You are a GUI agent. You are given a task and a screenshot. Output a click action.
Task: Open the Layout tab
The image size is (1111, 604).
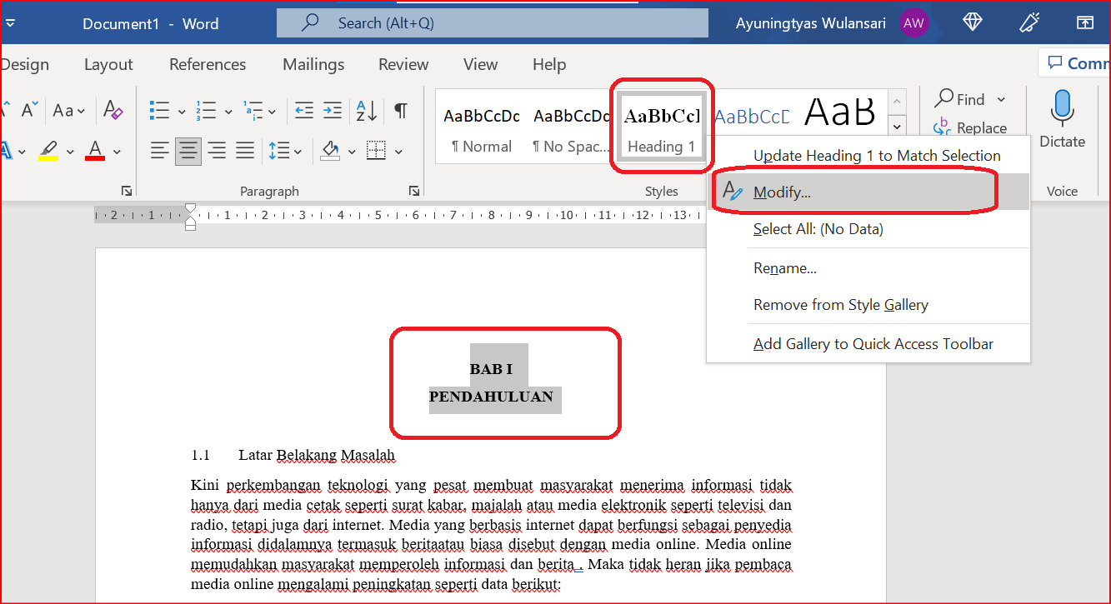(x=108, y=64)
